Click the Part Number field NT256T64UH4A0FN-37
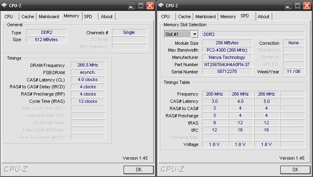Image resolution: width=313 pixels, height=177 pixels. 227,65
